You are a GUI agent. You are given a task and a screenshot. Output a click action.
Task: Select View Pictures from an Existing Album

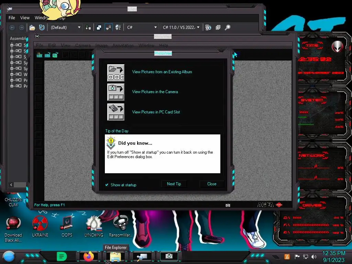click(162, 72)
